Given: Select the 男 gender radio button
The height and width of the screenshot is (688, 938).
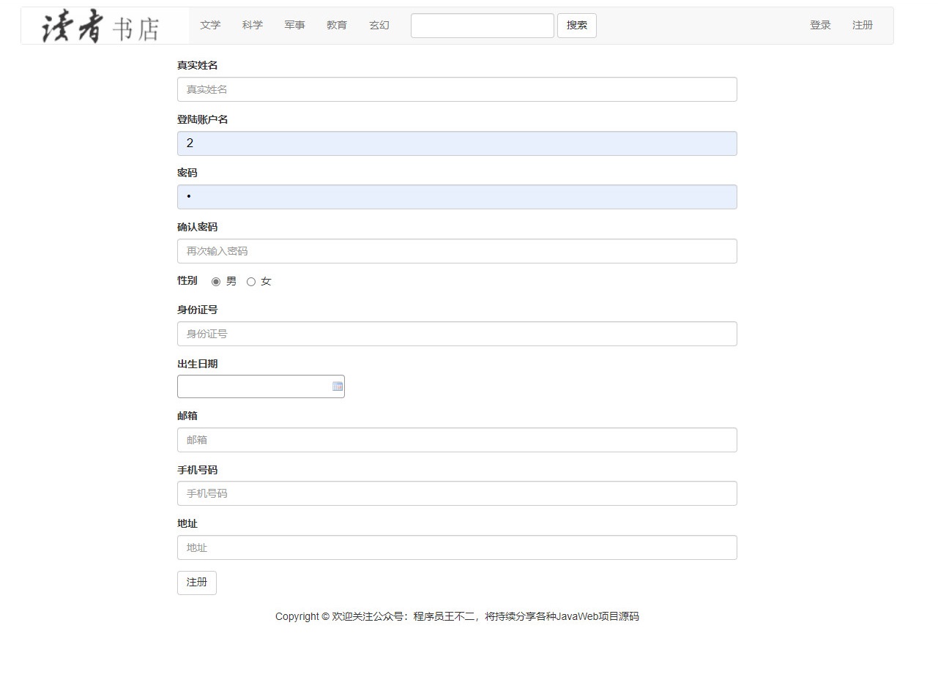Looking at the screenshot, I should (x=216, y=282).
